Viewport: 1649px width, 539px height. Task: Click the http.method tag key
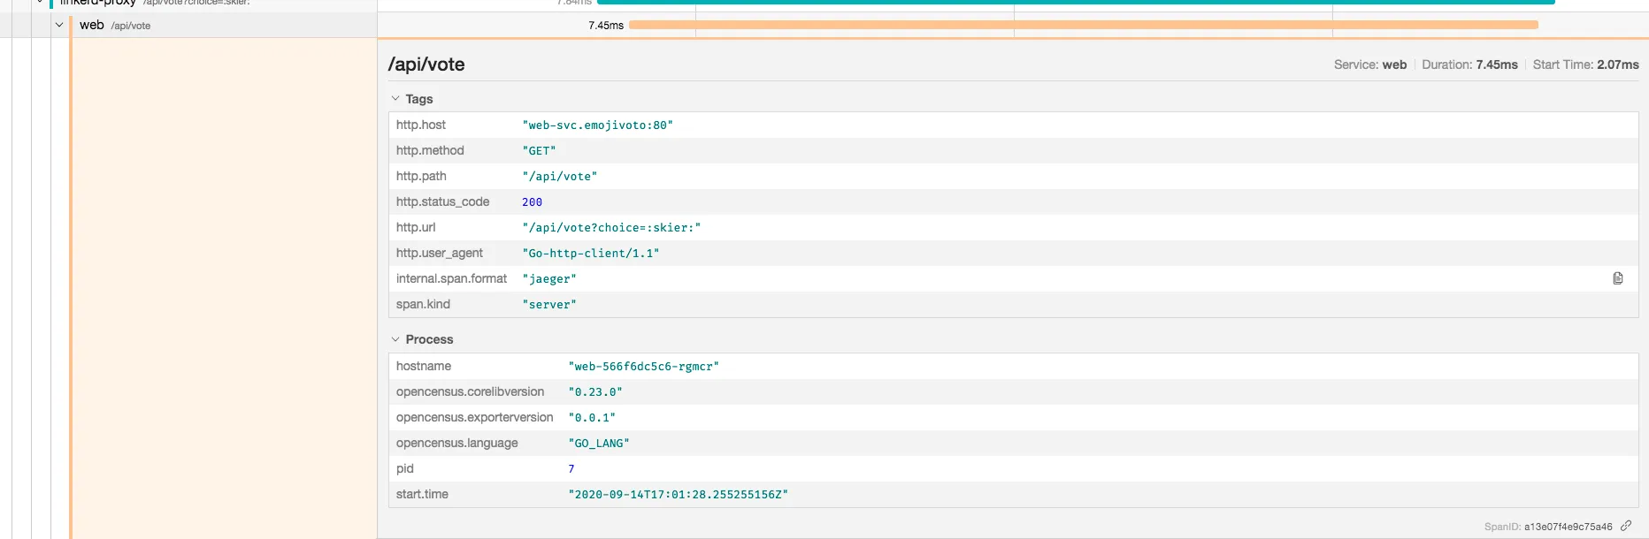(x=430, y=150)
